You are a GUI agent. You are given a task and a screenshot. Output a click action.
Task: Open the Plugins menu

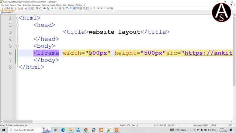[71, 5]
